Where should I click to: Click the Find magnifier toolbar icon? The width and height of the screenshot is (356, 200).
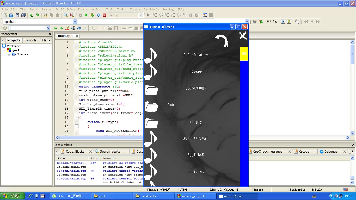click(66, 15)
